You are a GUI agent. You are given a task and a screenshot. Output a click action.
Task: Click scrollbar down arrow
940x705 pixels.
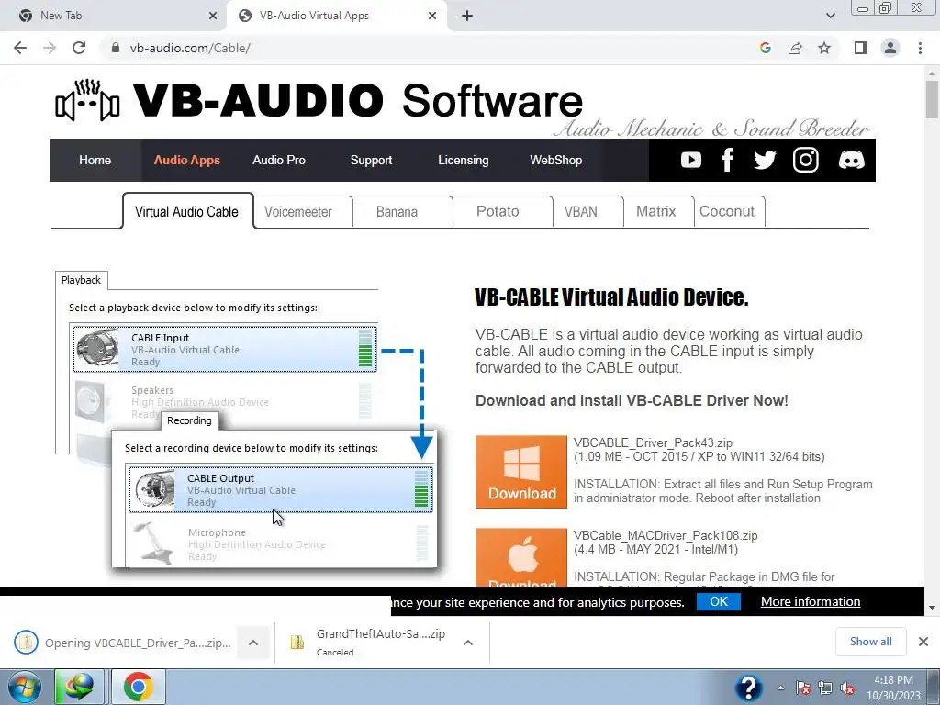(933, 608)
